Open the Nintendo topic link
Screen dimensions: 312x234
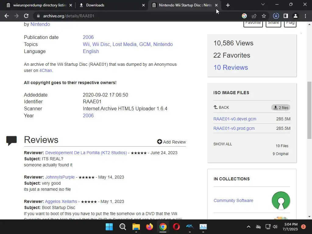163,44
